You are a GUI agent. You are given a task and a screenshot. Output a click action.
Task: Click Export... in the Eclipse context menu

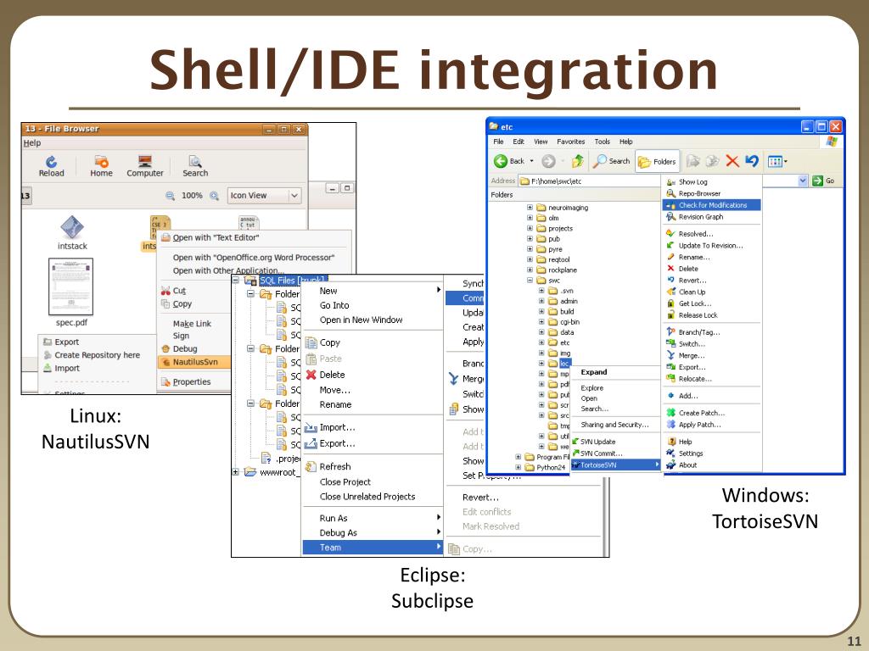337,443
